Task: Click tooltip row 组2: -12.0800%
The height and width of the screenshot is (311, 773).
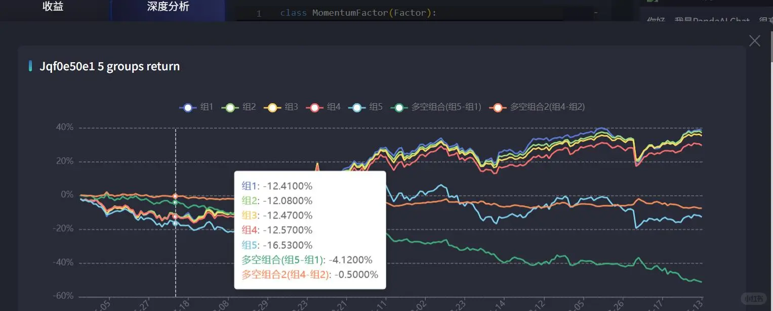Action: (x=277, y=201)
